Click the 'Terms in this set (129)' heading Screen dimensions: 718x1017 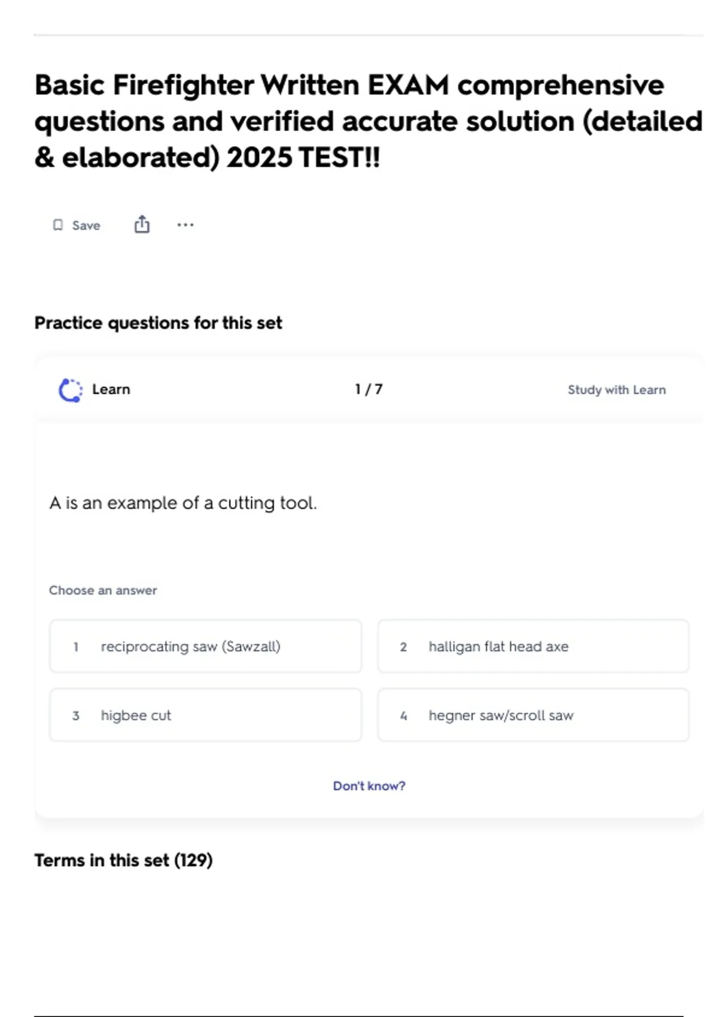point(123,860)
